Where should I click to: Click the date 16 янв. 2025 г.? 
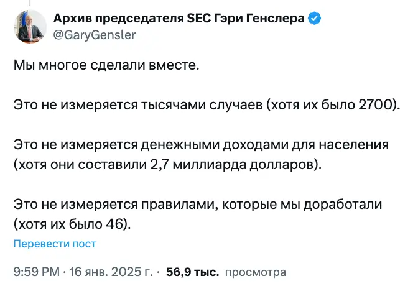(111, 272)
